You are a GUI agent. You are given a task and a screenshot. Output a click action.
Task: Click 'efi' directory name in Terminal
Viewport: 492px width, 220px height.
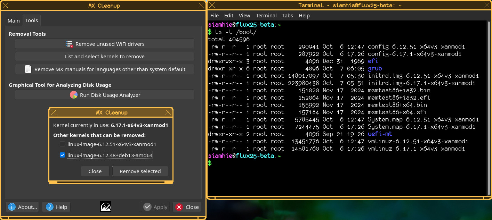pos(373,61)
